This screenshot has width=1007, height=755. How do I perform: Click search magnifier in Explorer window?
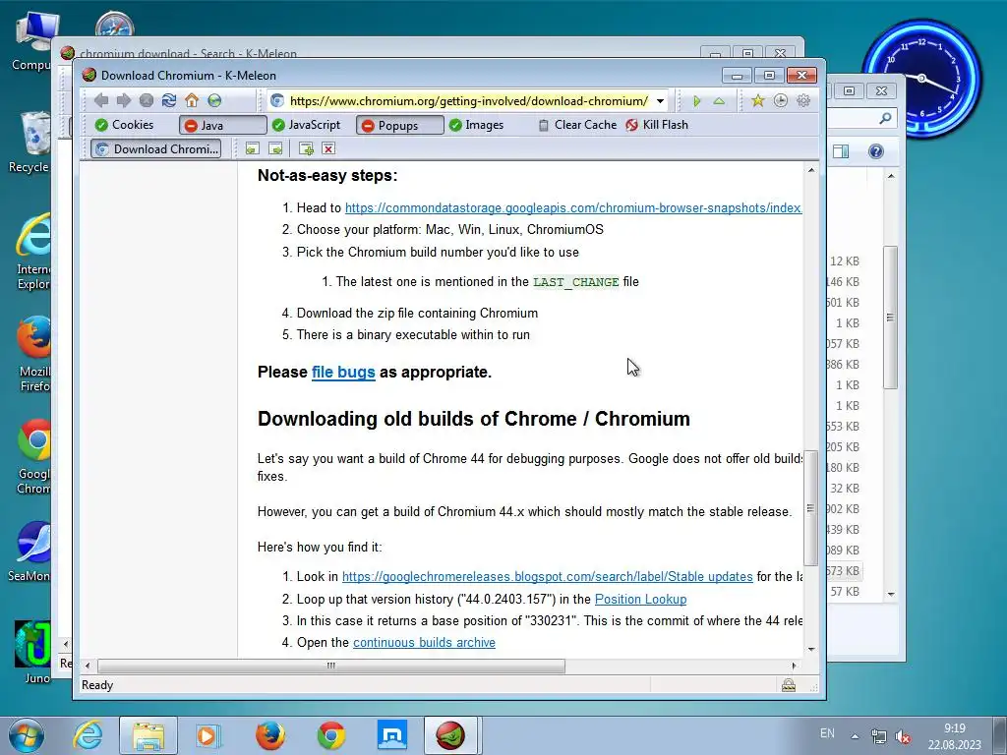(x=885, y=118)
